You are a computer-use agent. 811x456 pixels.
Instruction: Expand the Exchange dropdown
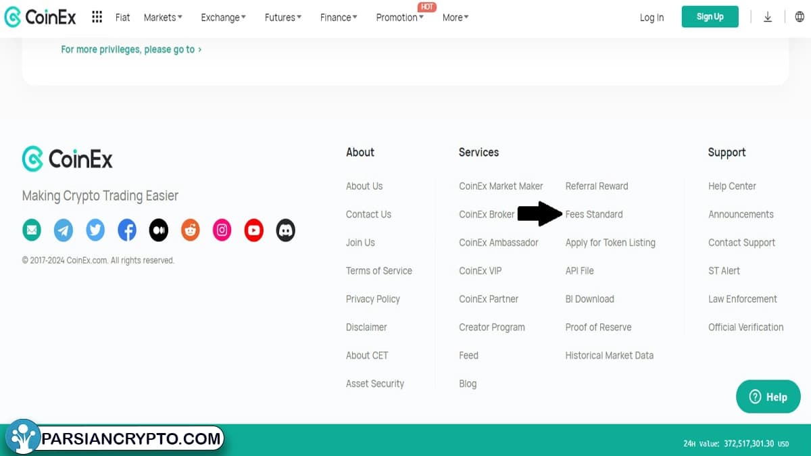tap(223, 18)
